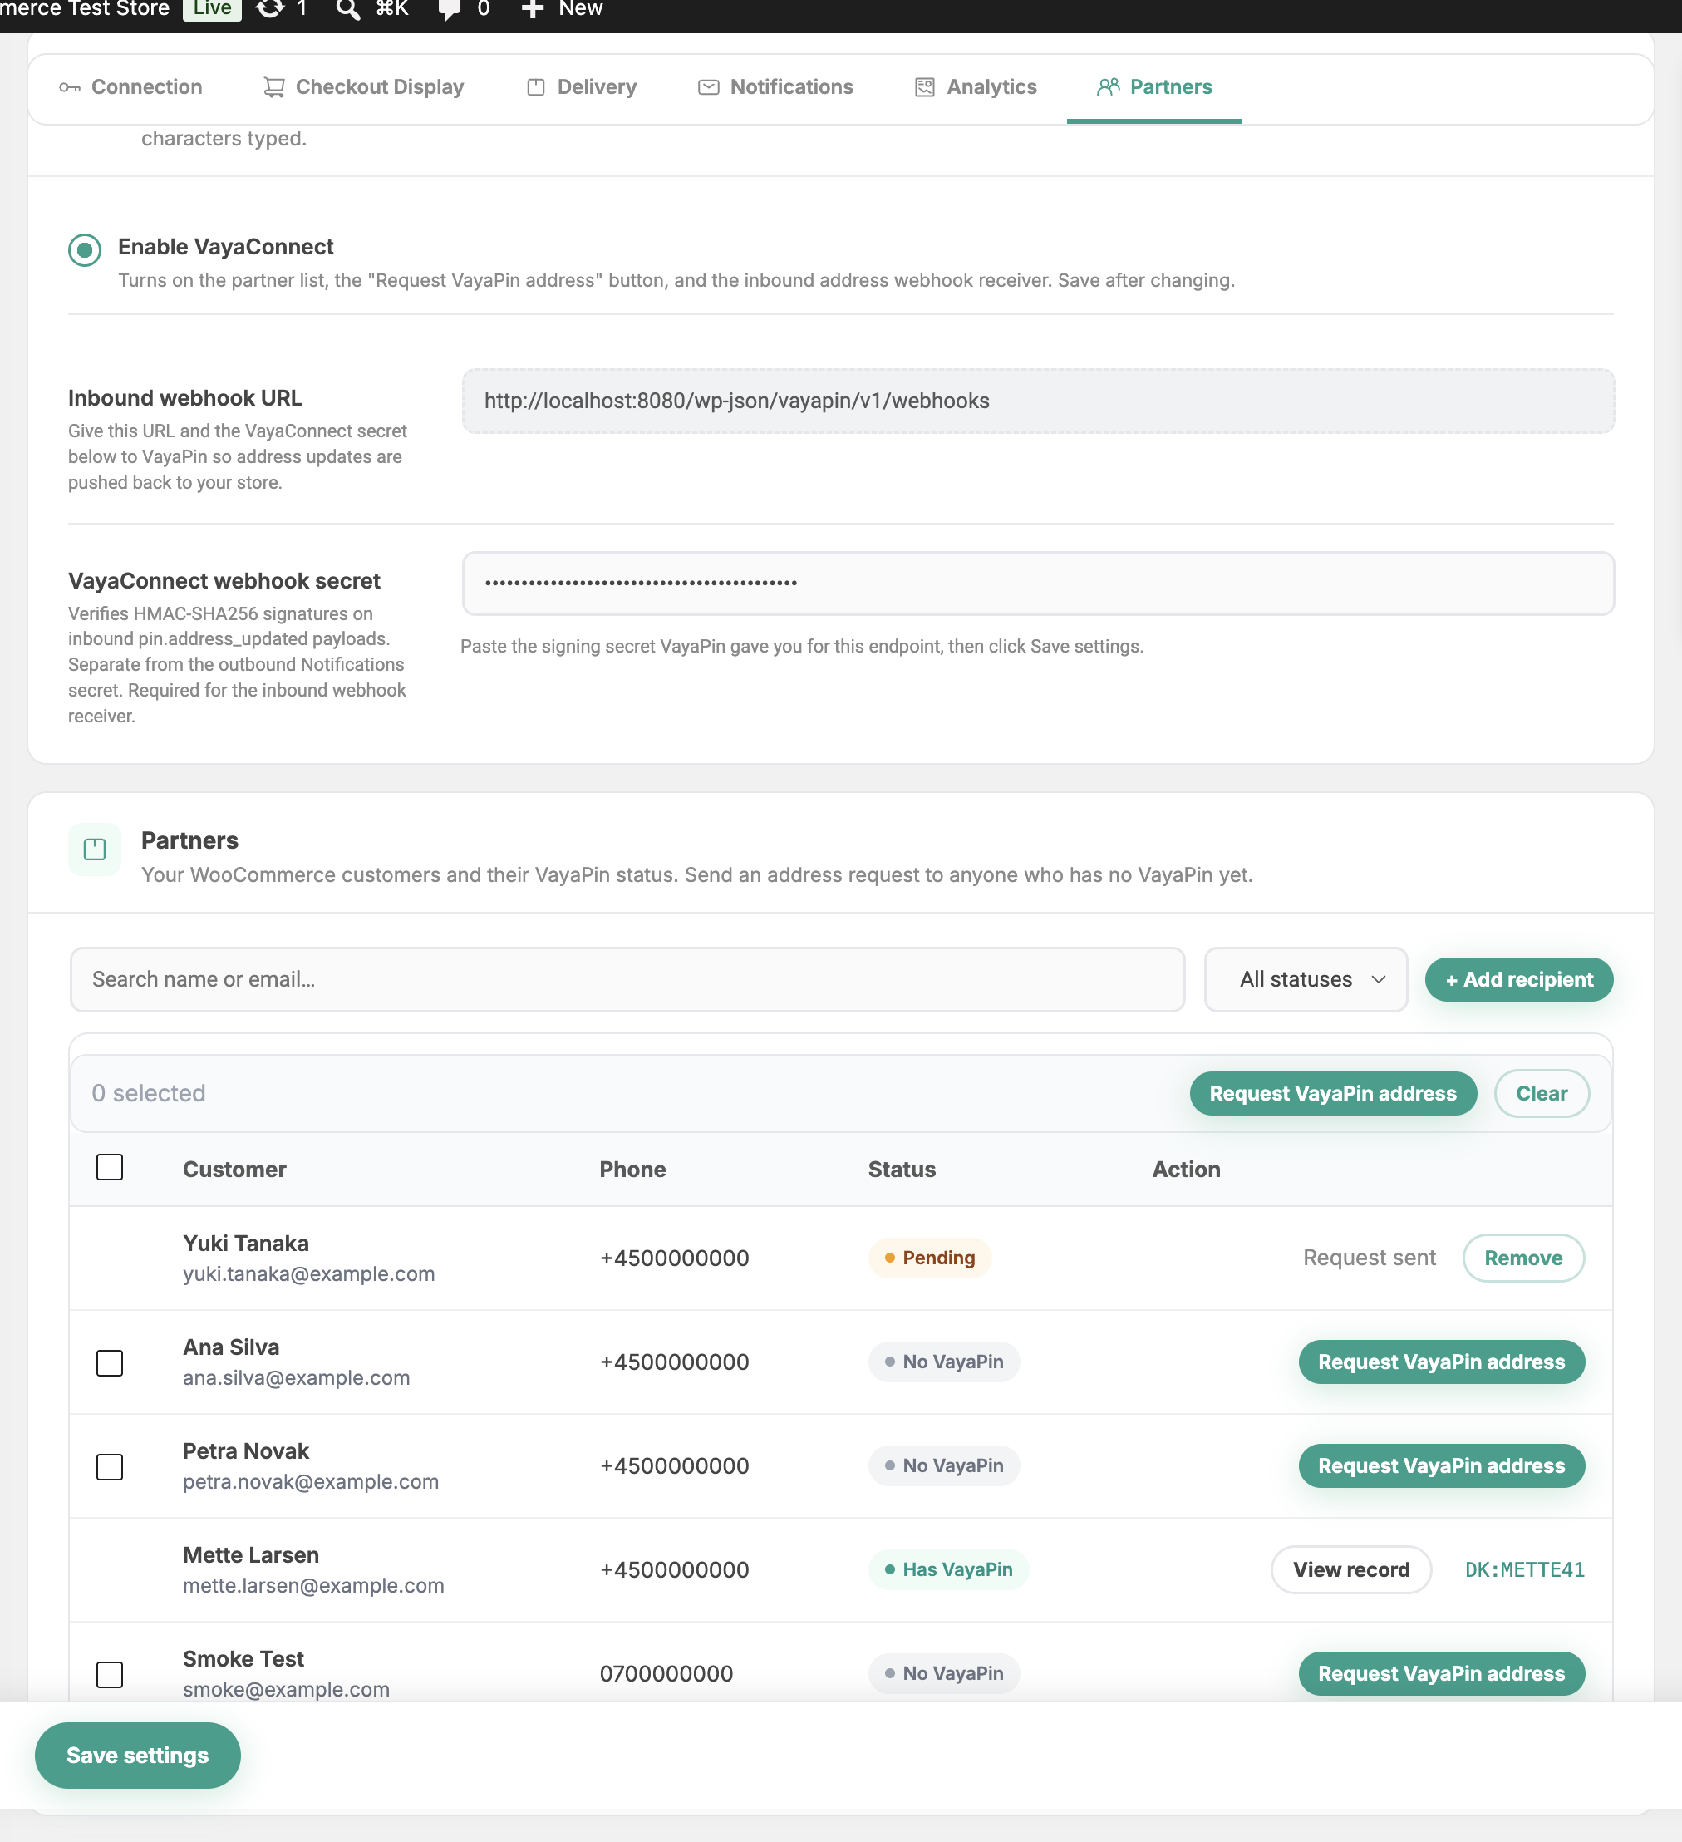
Task: Request VayaPin address for Smoke Test
Action: pos(1441,1674)
